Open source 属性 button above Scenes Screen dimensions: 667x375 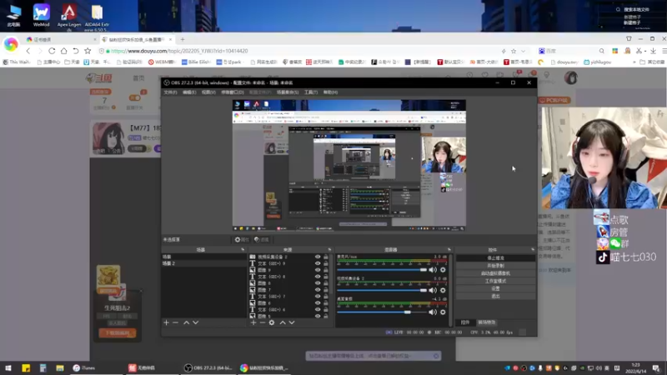(242, 240)
